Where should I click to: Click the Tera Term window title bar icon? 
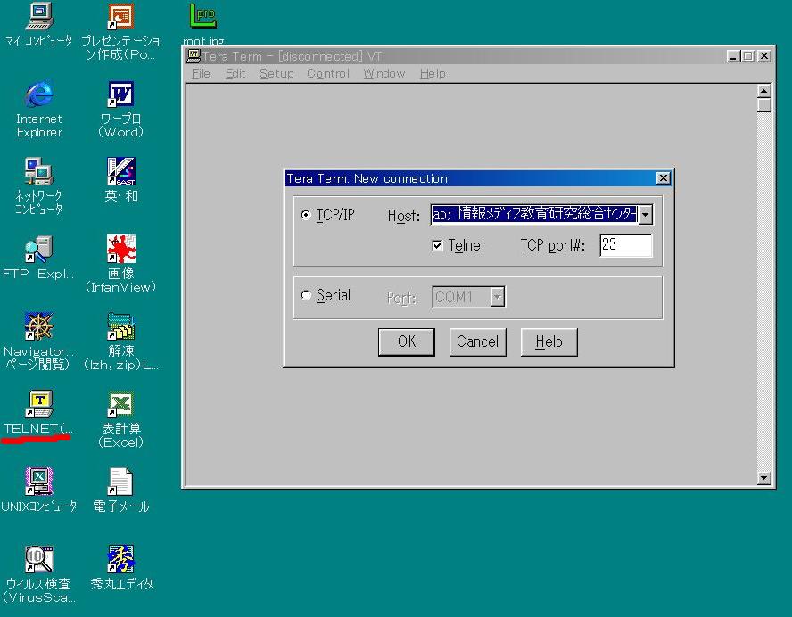click(x=194, y=55)
